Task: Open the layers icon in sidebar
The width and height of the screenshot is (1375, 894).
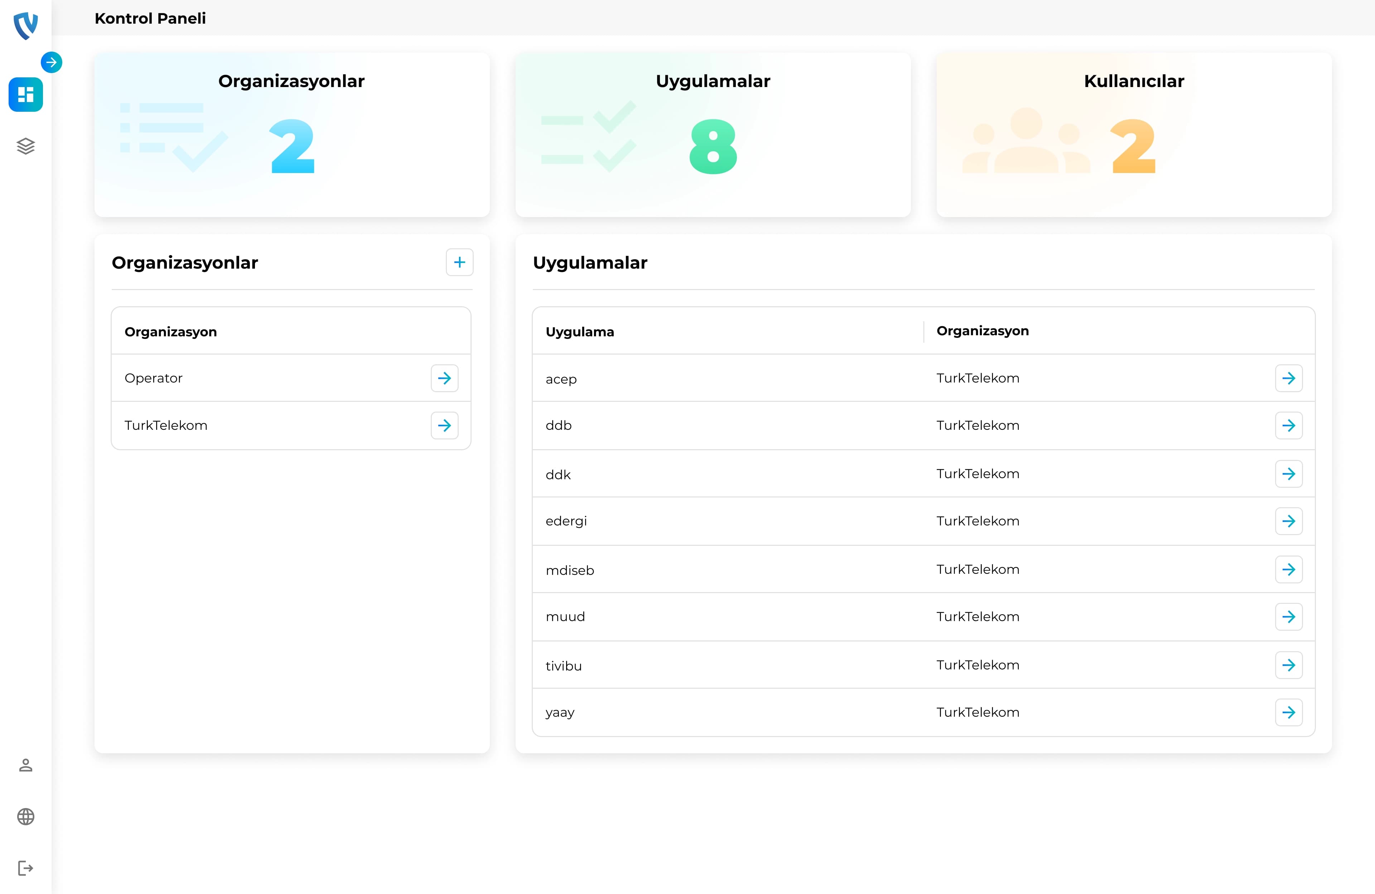Action: 26,146
